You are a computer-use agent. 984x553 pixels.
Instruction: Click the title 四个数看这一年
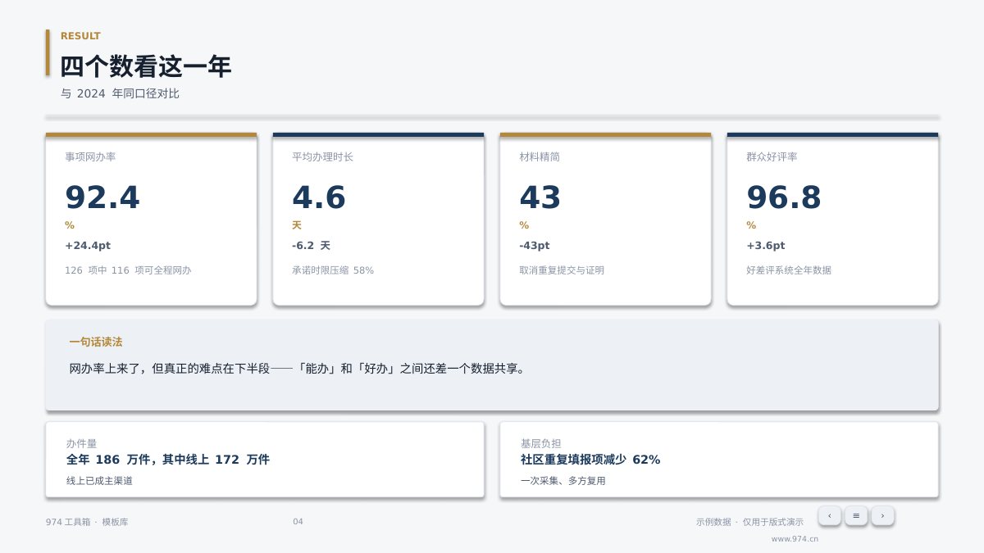tap(146, 66)
